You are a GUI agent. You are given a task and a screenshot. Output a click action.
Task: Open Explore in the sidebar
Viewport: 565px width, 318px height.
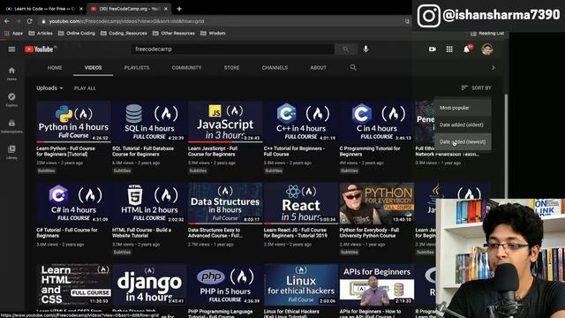coord(11,100)
